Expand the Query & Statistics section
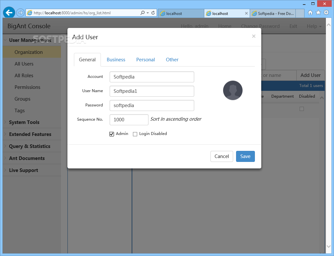Viewport: 334px width, 256px height. pyautogui.click(x=32, y=146)
